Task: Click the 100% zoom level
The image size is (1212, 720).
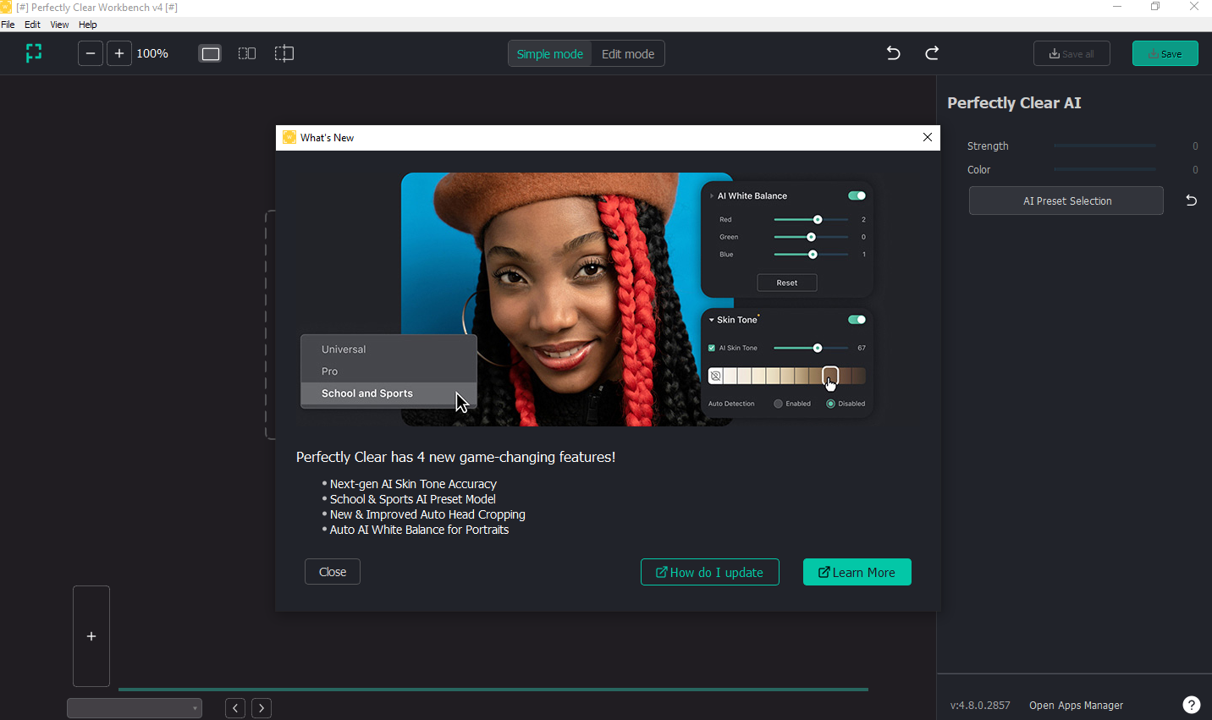Action: [152, 53]
